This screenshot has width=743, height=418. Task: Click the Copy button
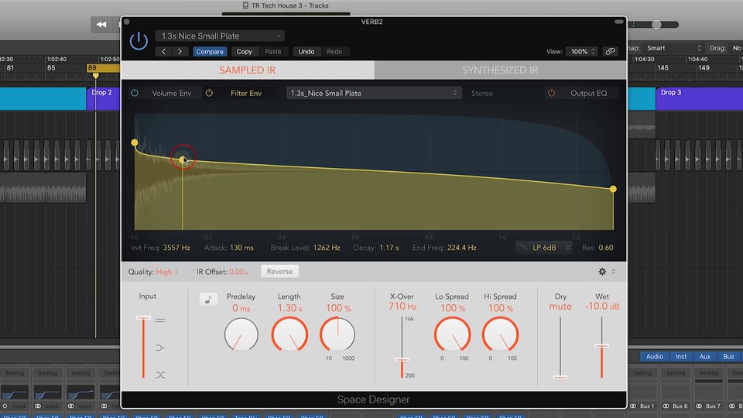coord(244,52)
